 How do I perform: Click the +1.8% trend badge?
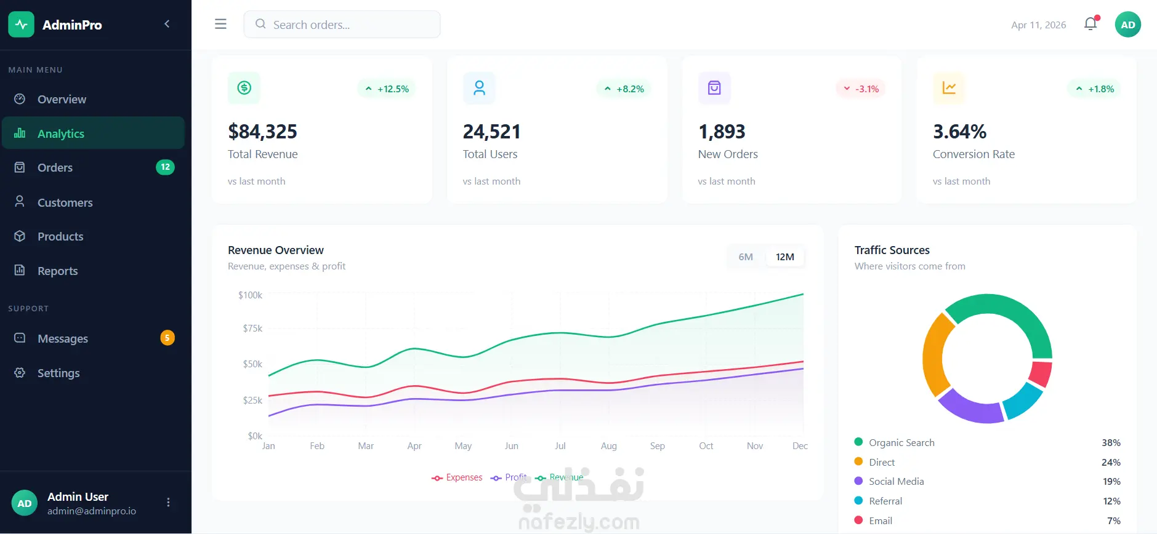1095,89
